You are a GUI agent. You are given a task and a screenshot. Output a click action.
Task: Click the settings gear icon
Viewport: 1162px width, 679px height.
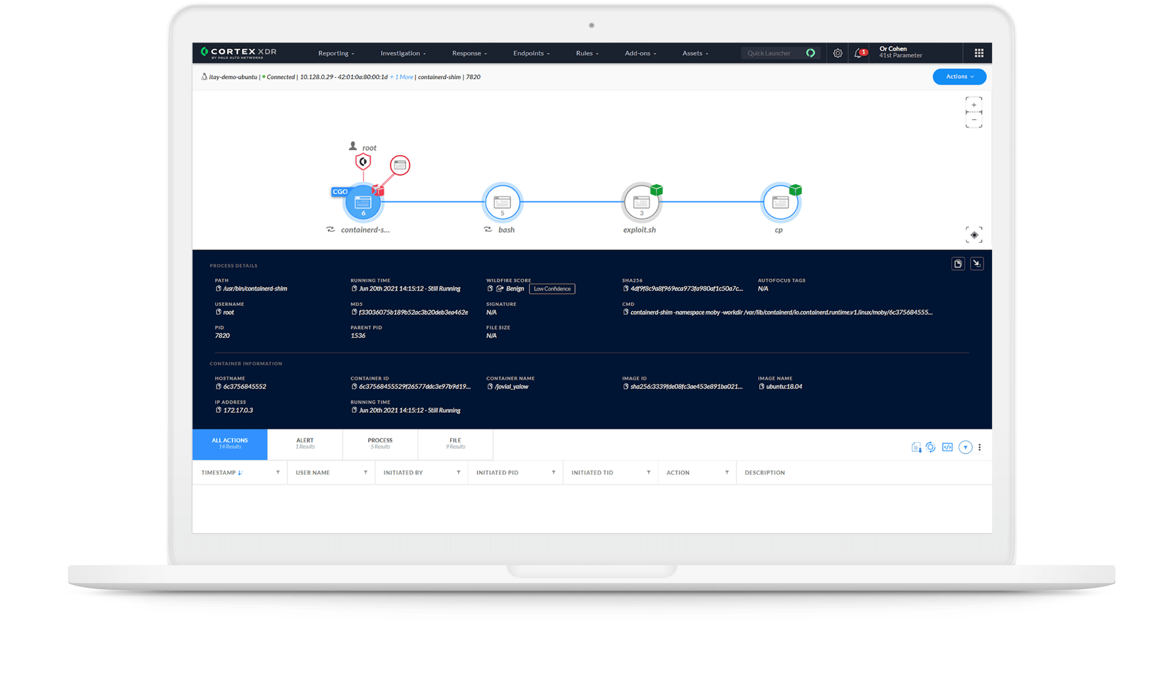click(x=838, y=52)
